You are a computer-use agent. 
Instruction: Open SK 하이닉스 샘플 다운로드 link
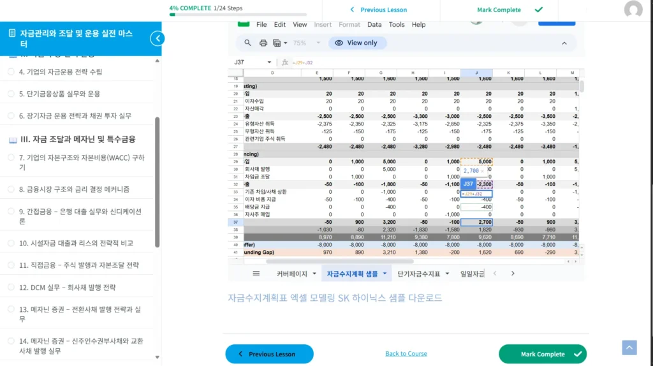(335, 298)
